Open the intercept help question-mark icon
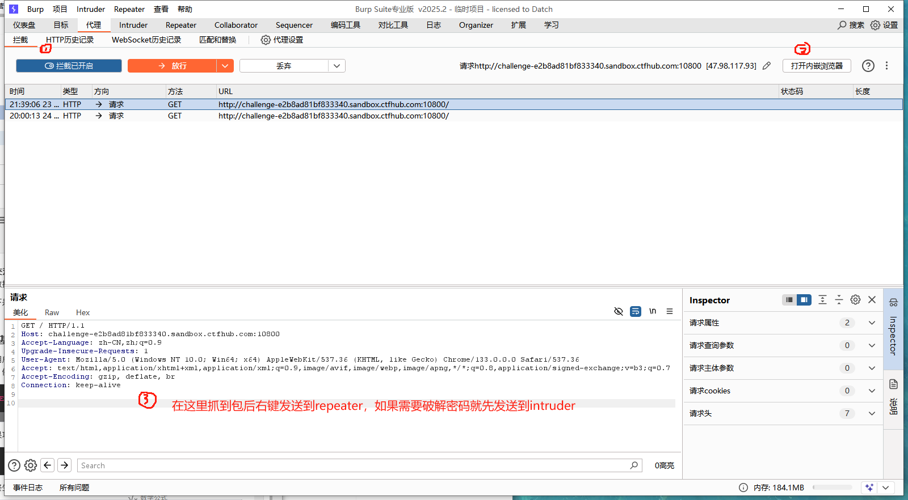 click(x=868, y=66)
